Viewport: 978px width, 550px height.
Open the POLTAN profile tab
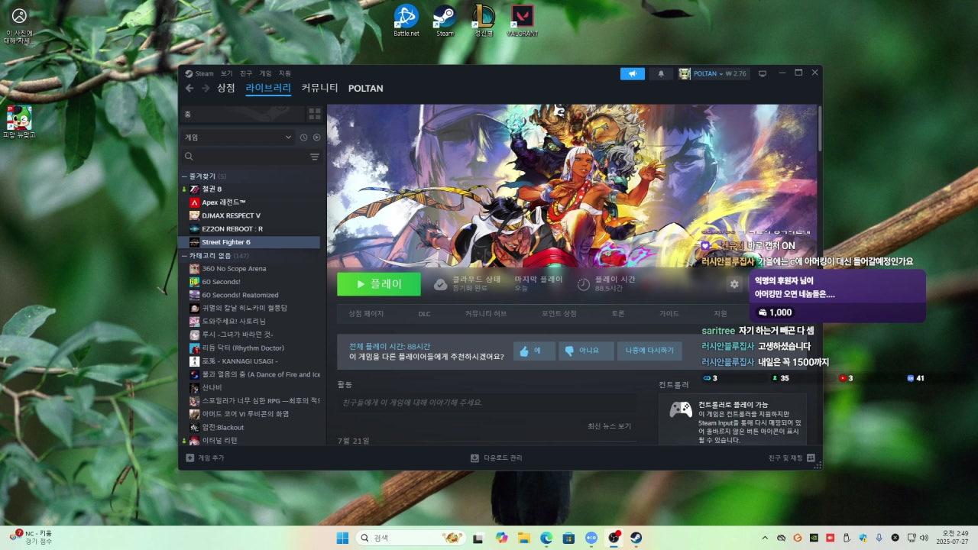click(x=366, y=89)
